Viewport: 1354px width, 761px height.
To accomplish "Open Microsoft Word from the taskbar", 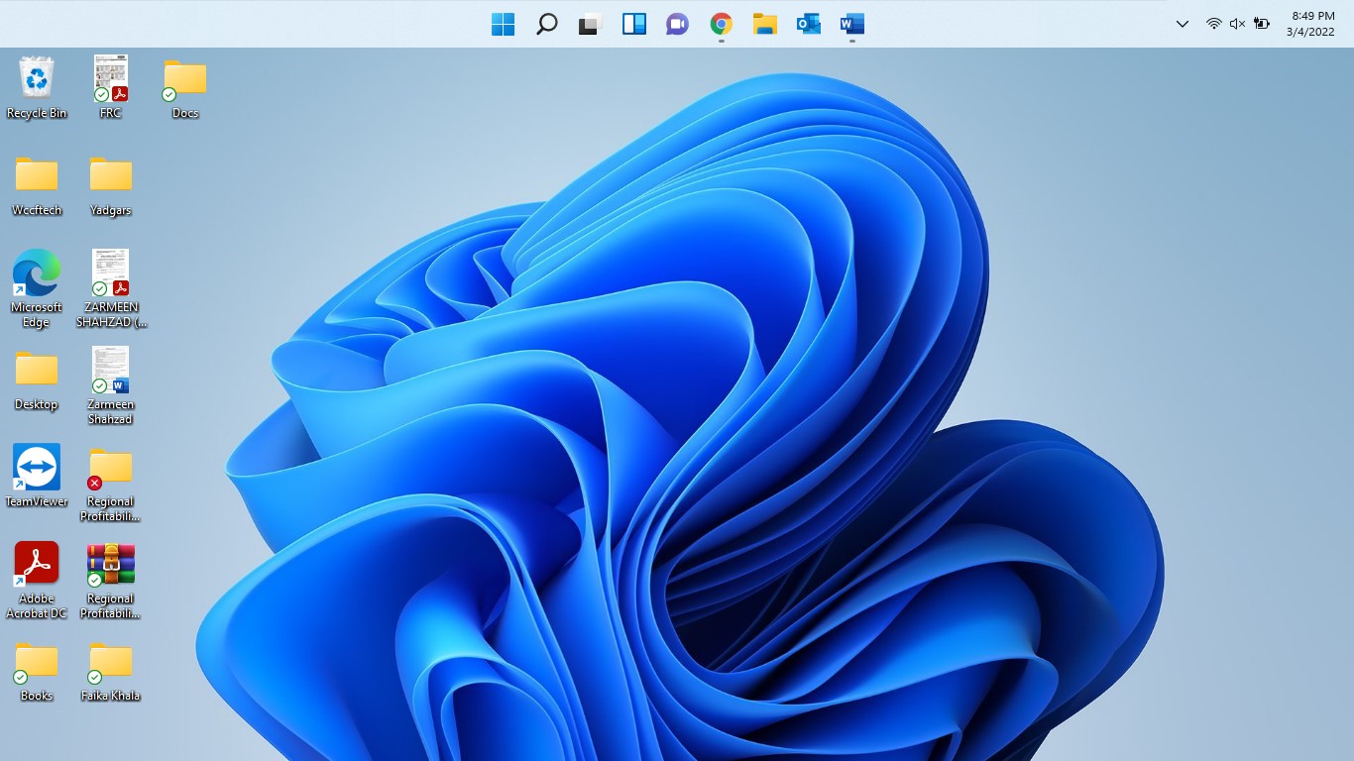I will (851, 24).
